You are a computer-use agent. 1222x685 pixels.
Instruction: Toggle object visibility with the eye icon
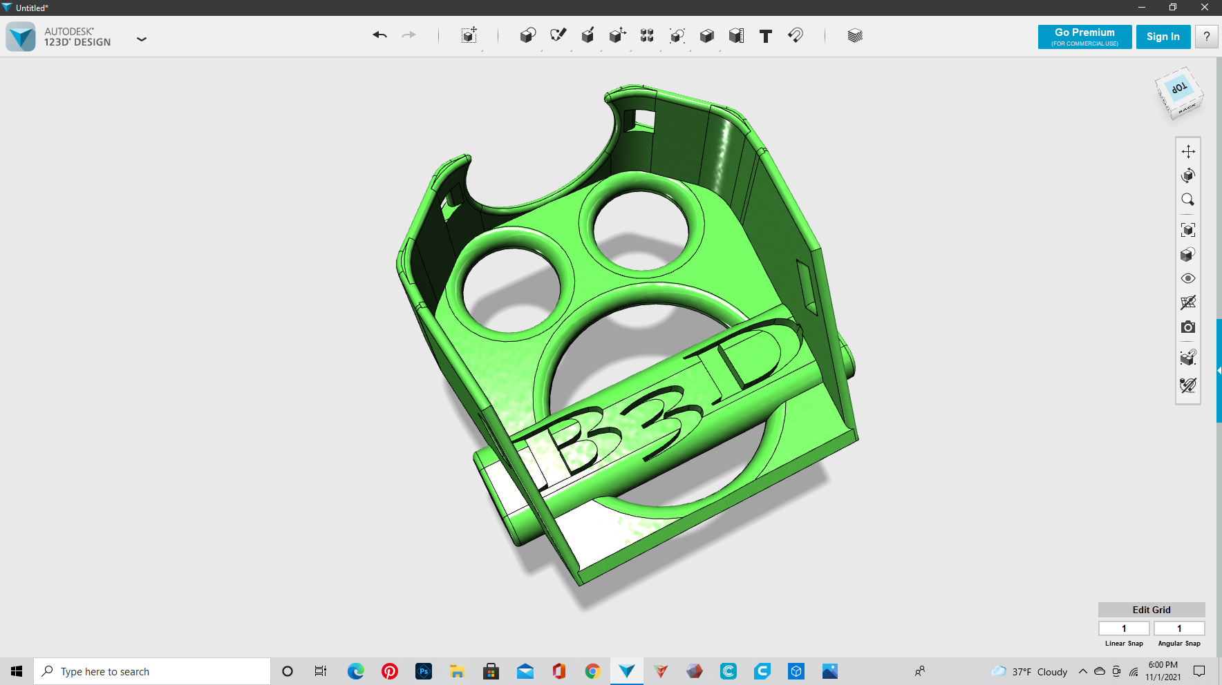click(1188, 278)
